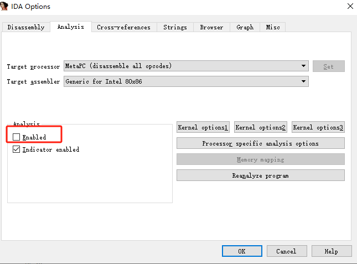
Task: Open the Cross-references tab
Action: pos(123,27)
